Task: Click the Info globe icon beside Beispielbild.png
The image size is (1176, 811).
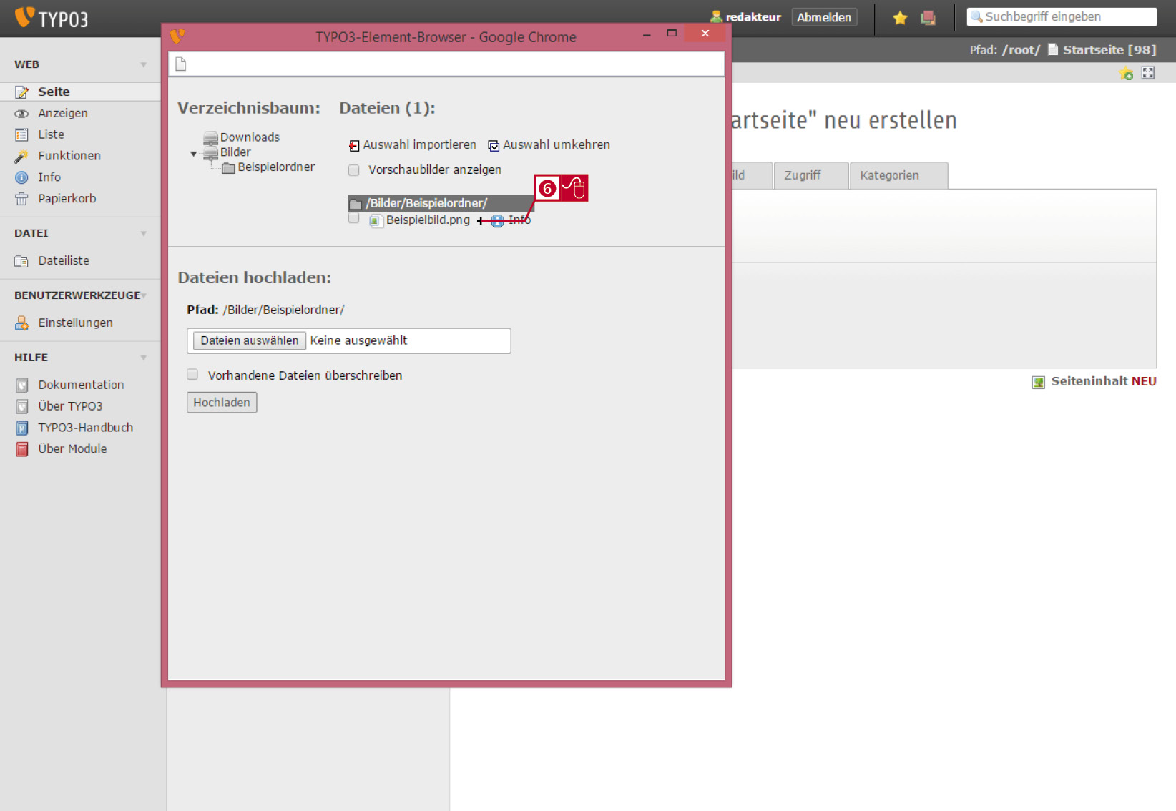Action: click(497, 220)
